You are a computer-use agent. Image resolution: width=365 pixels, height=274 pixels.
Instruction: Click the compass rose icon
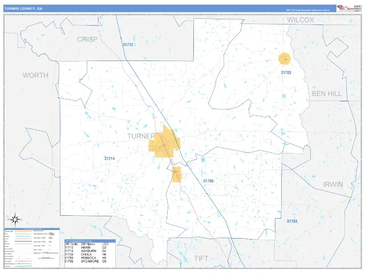15,219
